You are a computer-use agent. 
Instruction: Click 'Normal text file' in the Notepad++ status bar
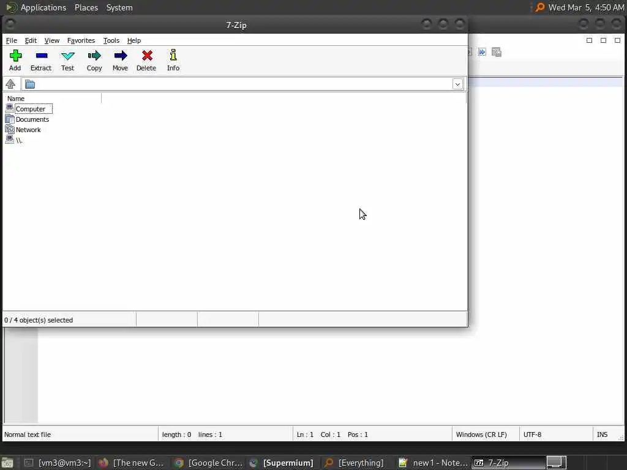pyautogui.click(x=28, y=435)
